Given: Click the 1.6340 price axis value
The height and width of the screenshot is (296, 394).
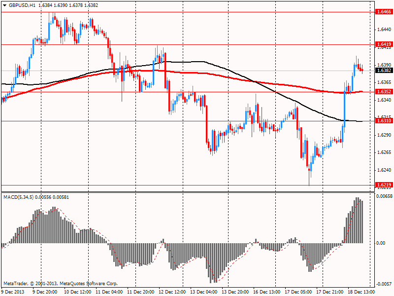Looking at the screenshot, I should tap(385, 100).
